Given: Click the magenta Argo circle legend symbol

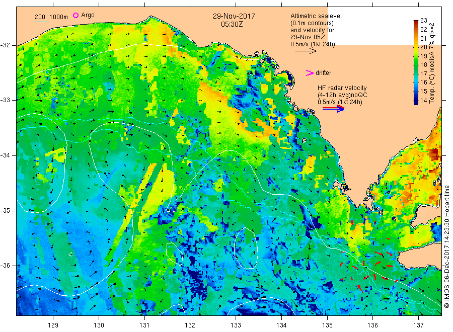Looking at the screenshot, I should click(75, 15).
